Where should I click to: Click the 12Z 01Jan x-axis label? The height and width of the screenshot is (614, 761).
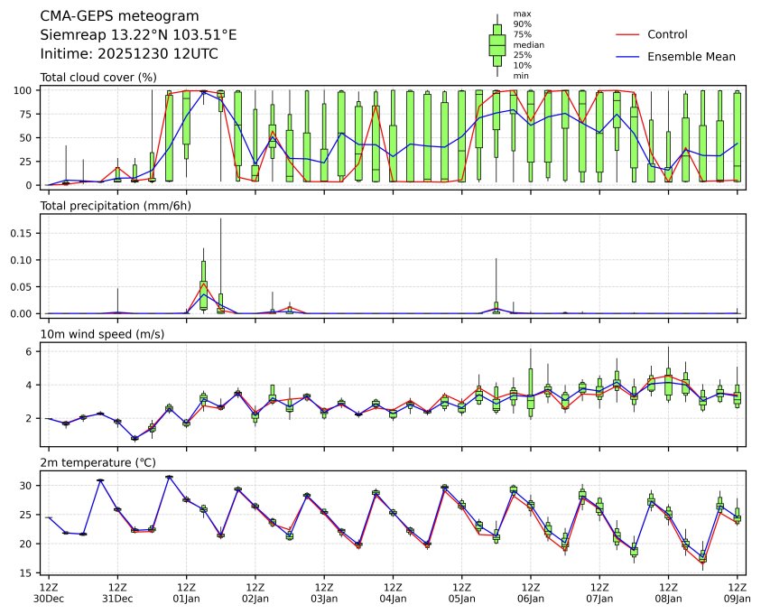186,592
